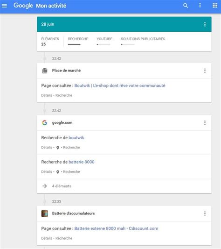The image size is (221, 249).
Task: Click the YOUTUBE activity progress bar
Action: point(104,44)
